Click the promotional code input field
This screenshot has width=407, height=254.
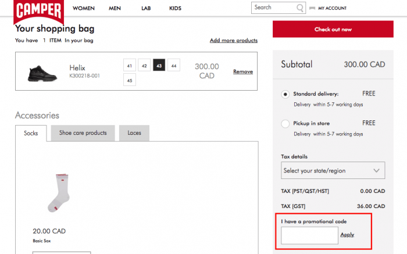[310, 235]
